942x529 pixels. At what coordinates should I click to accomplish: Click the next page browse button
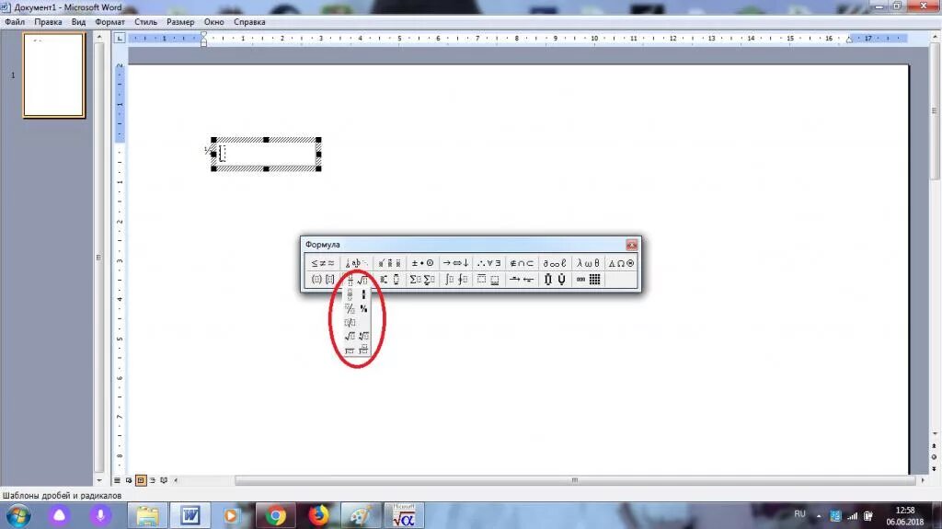click(935, 467)
